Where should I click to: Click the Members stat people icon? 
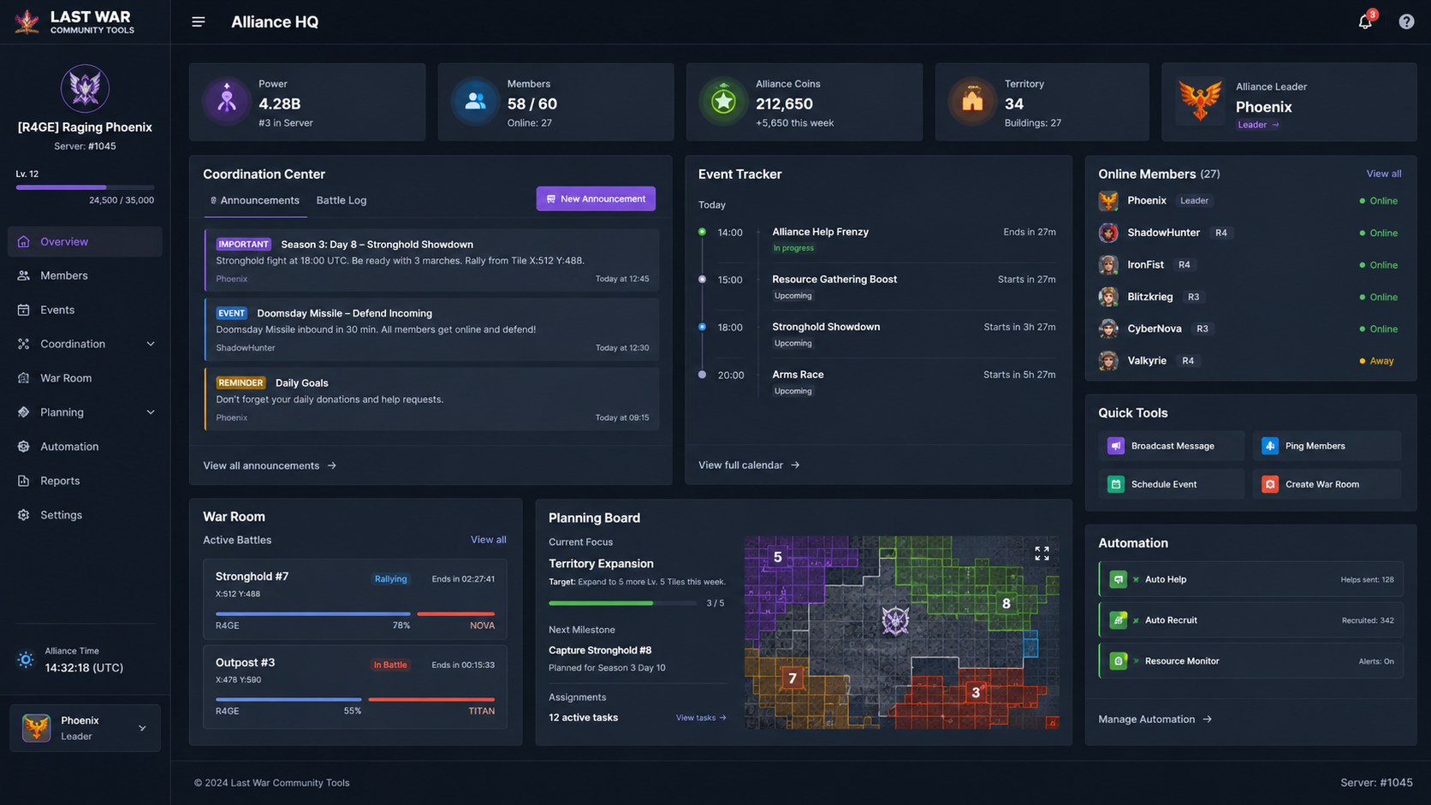click(475, 102)
